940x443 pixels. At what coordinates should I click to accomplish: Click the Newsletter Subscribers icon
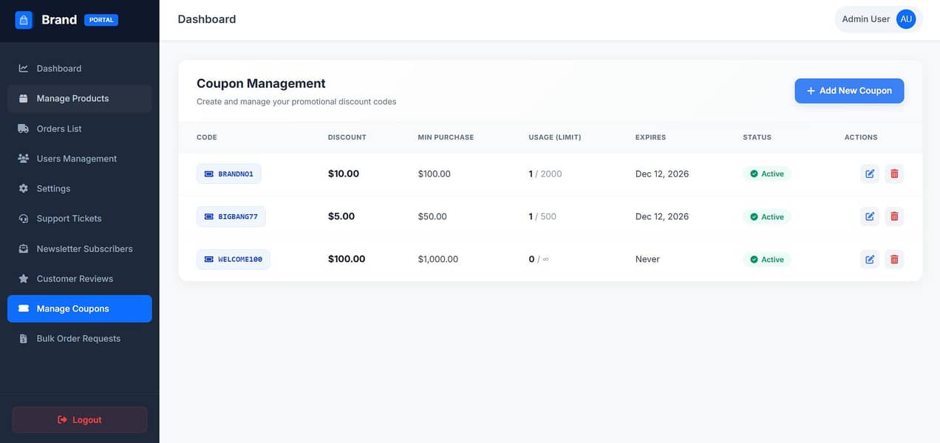point(24,249)
